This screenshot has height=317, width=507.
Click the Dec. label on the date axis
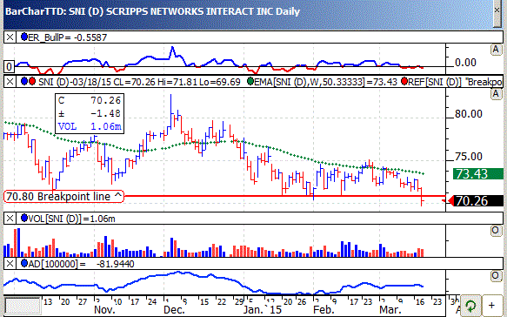174,310
